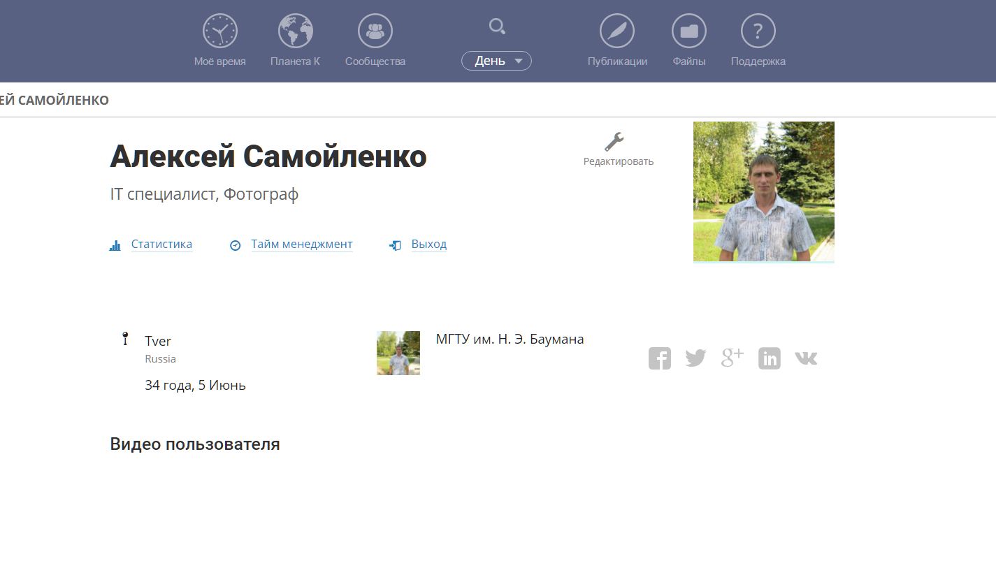The width and height of the screenshot is (996, 577).
Task: Click the Видео пользователя heading
Action: click(x=195, y=444)
